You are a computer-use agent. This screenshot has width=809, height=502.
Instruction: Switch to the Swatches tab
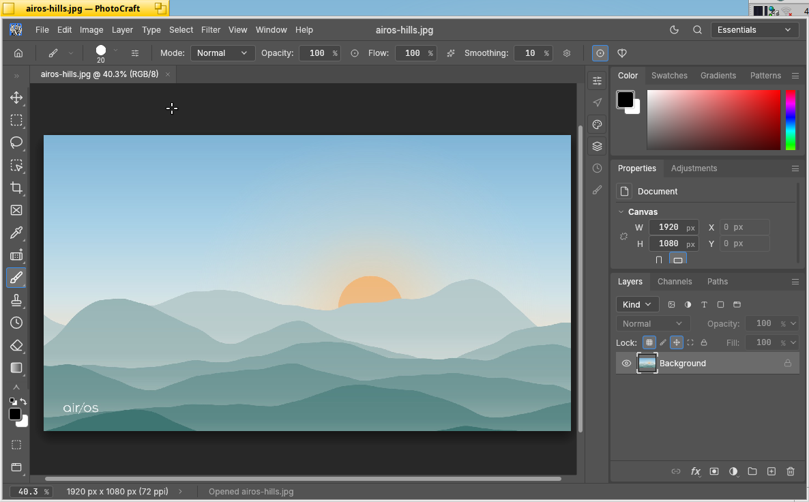click(669, 75)
